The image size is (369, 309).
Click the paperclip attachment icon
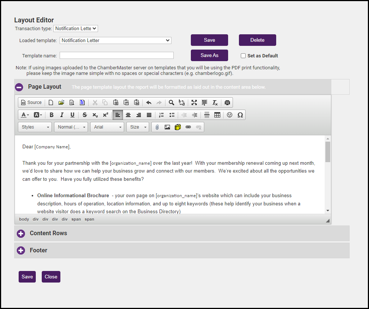tap(157, 127)
